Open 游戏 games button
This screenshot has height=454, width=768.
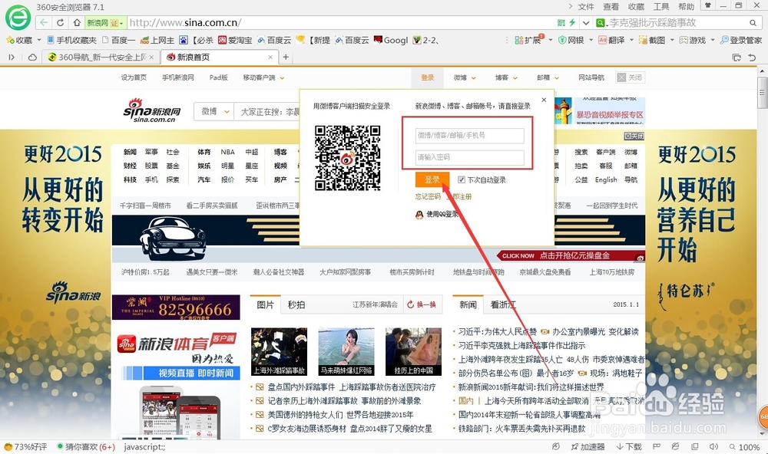click(x=693, y=40)
